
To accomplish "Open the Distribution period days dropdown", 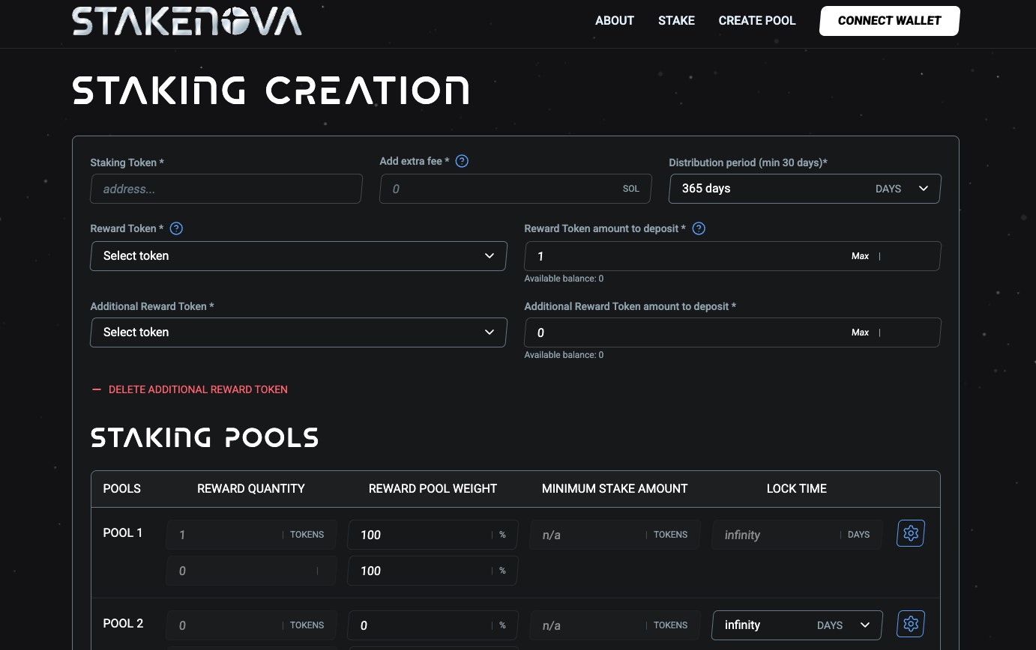I will coord(924,189).
